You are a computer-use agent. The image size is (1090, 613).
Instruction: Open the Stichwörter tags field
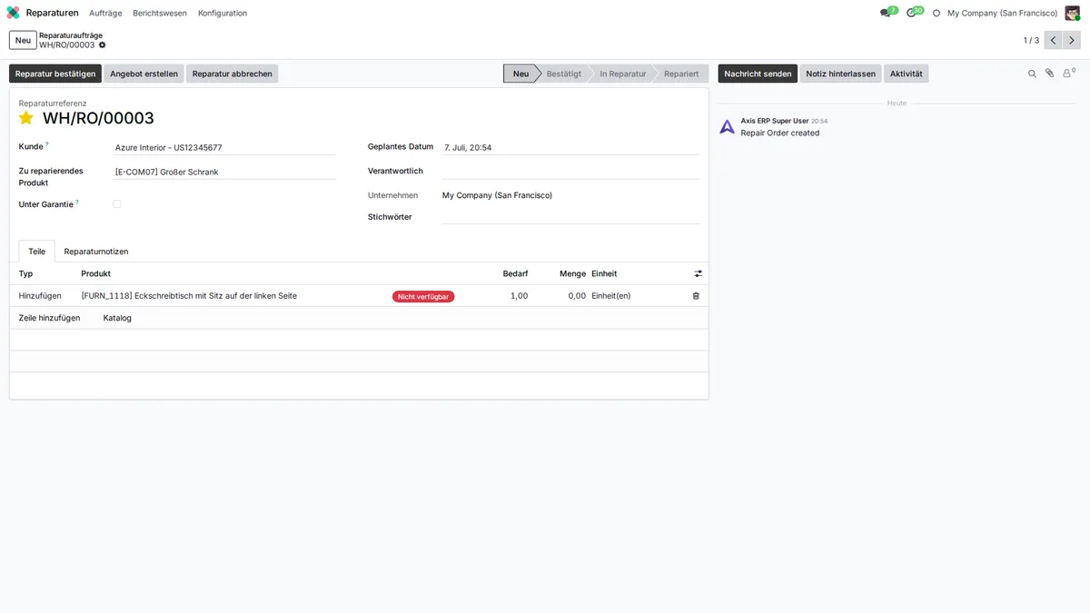coord(570,217)
